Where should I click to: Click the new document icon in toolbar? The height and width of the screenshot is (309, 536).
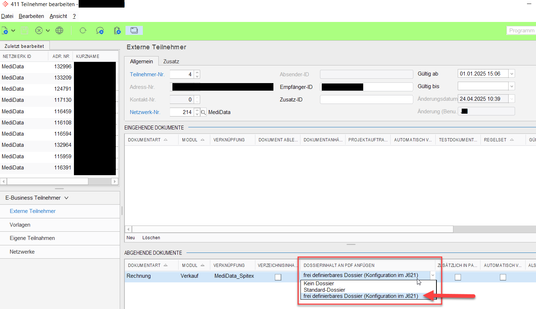[5, 31]
